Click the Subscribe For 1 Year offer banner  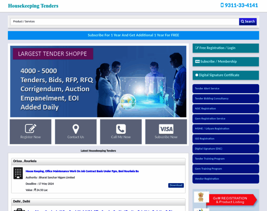point(133,35)
